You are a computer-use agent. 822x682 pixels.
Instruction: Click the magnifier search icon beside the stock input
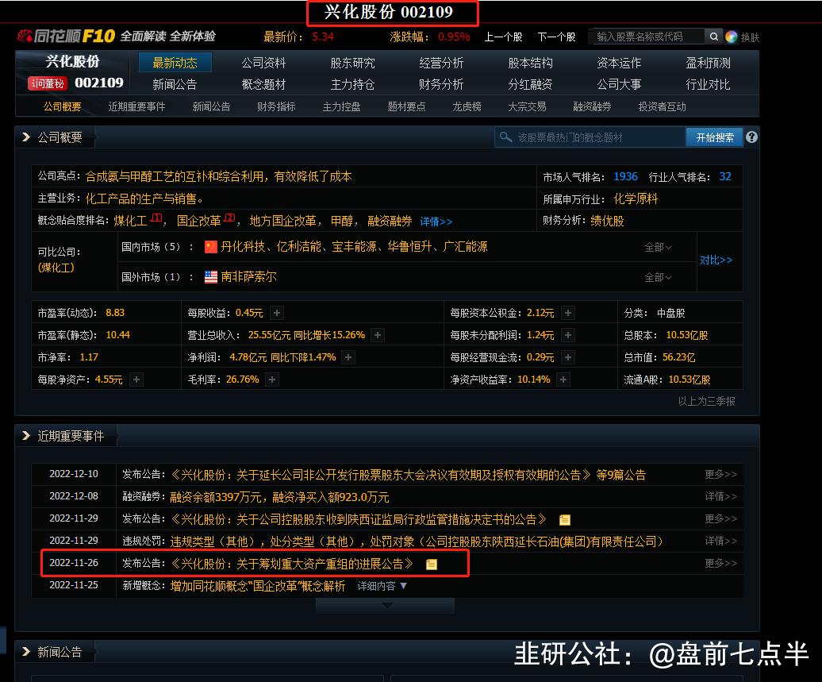tap(712, 37)
